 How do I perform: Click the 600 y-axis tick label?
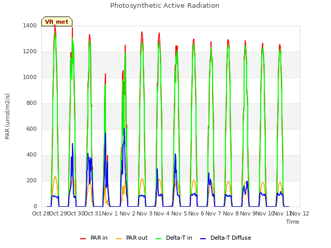32,129
